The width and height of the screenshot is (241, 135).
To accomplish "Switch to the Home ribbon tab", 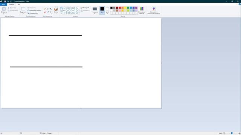I will click(11, 4).
